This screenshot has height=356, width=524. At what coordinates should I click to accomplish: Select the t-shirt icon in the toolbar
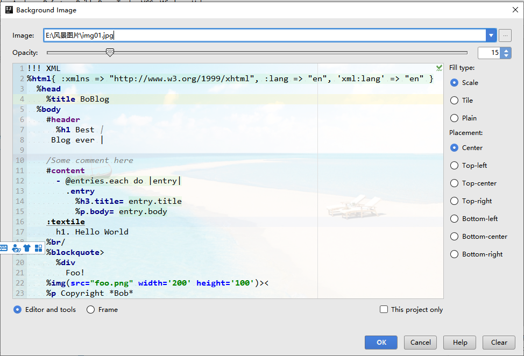point(26,248)
